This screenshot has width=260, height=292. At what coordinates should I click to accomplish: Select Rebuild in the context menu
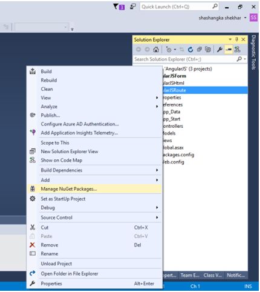pyautogui.click(x=94, y=81)
